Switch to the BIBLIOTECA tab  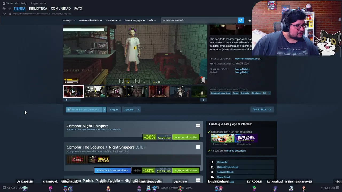(38, 9)
